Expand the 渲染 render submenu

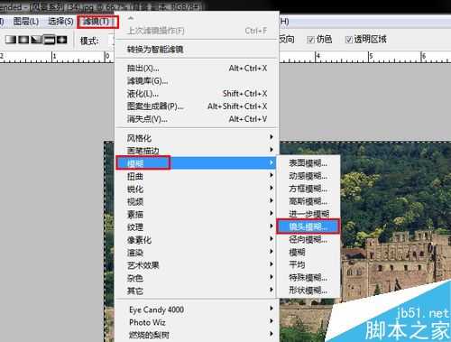click(x=197, y=252)
